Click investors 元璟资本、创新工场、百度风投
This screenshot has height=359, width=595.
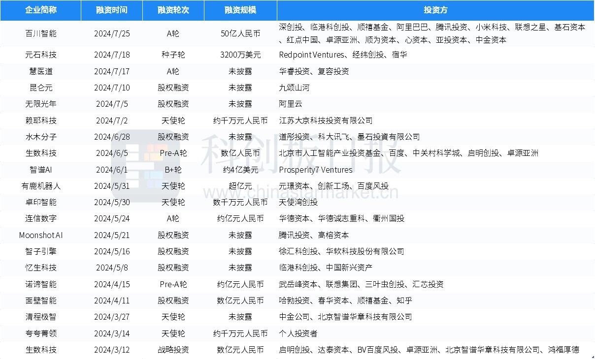click(333, 186)
